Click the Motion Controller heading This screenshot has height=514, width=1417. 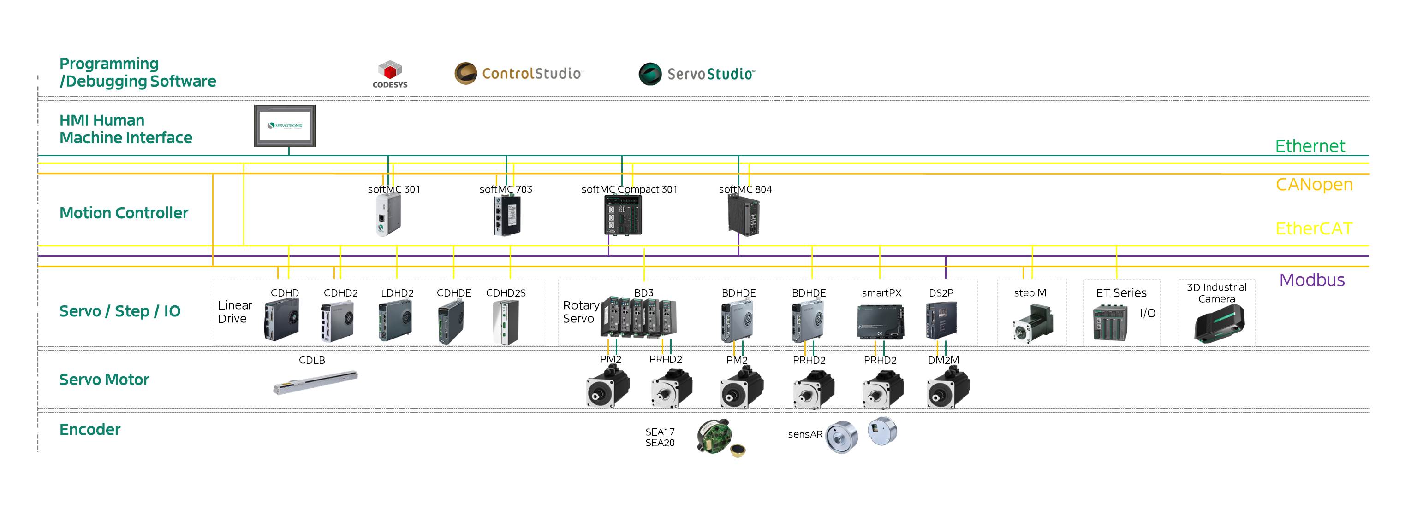124,213
